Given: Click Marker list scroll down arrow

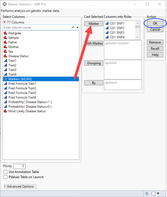Looking at the screenshot, I should [x=137, y=37].
